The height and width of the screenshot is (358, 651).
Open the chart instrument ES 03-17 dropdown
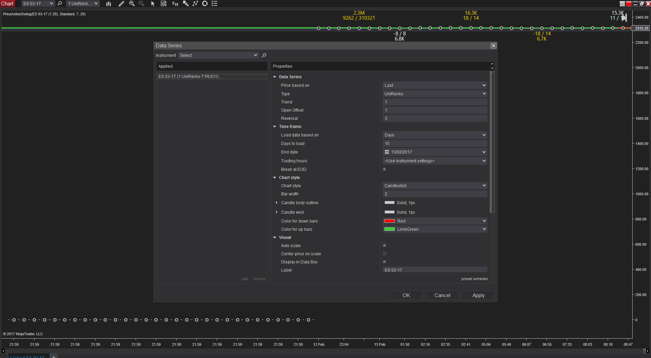38,3
